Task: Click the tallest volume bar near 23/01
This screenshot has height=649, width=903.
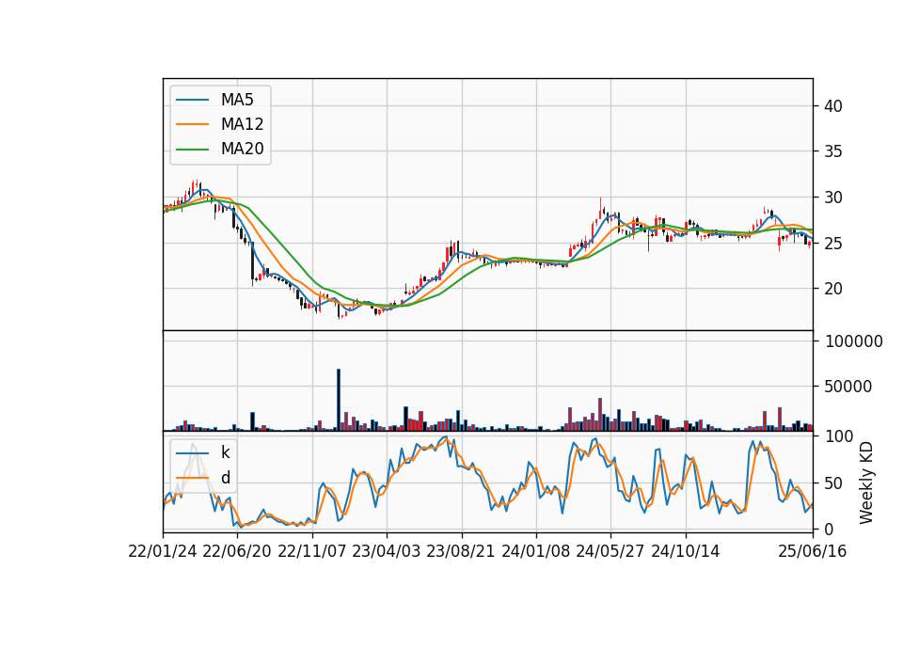Action: click(339, 400)
